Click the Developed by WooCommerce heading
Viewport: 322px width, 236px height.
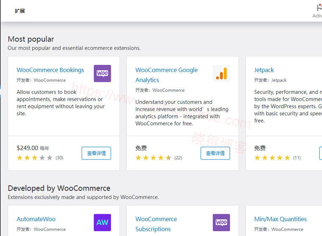pos(59,188)
